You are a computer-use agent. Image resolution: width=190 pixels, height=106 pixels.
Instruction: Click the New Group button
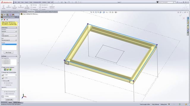[x=8, y=52]
